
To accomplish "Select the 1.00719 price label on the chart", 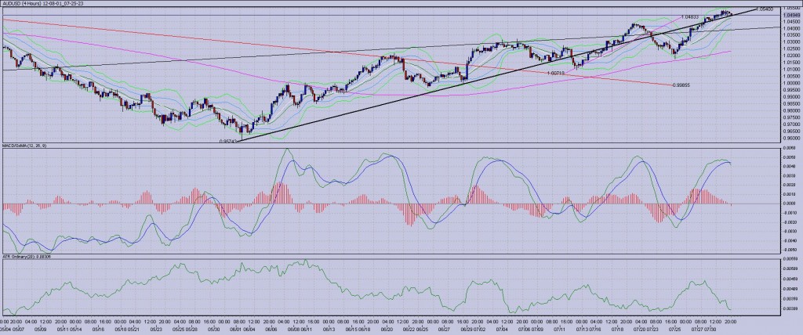I will (x=556, y=72).
